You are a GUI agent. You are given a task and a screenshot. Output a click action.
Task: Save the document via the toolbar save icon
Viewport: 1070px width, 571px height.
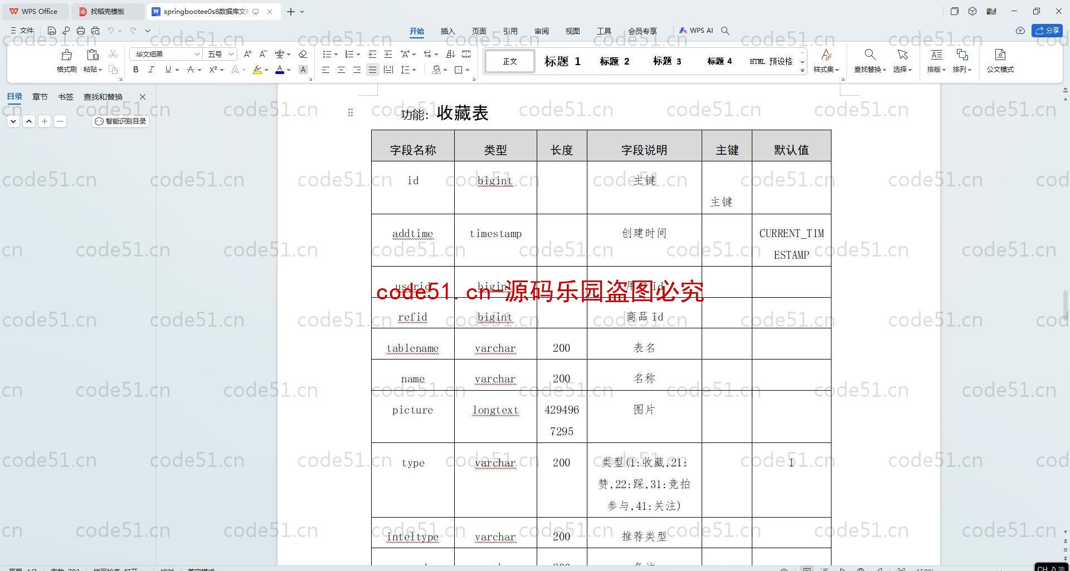(52, 31)
